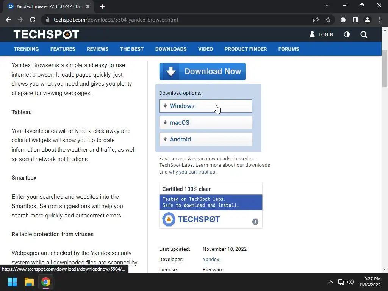
Task: Choose the Android download option
Action: pyautogui.click(x=206, y=139)
